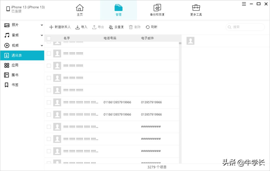Check the first contact with phone 0118613957919966

(49, 102)
